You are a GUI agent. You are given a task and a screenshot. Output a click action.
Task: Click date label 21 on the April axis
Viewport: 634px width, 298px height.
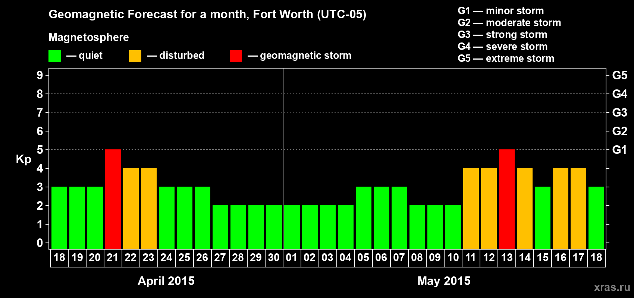(113, 257)
